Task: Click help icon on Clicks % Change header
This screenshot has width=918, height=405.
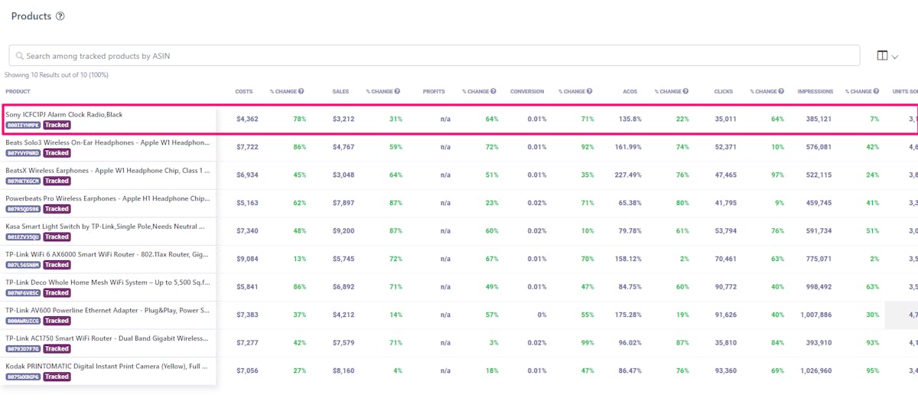Action: click(x=781, y=91)
